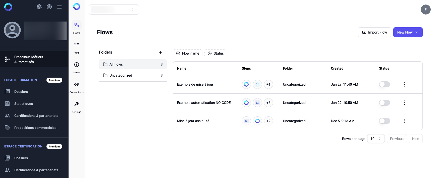Toggle status of Exemple automatisation NO-CODE

(384, 103)
